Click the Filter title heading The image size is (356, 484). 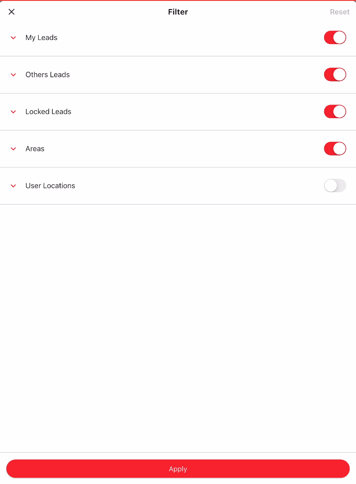coord(178,12)
